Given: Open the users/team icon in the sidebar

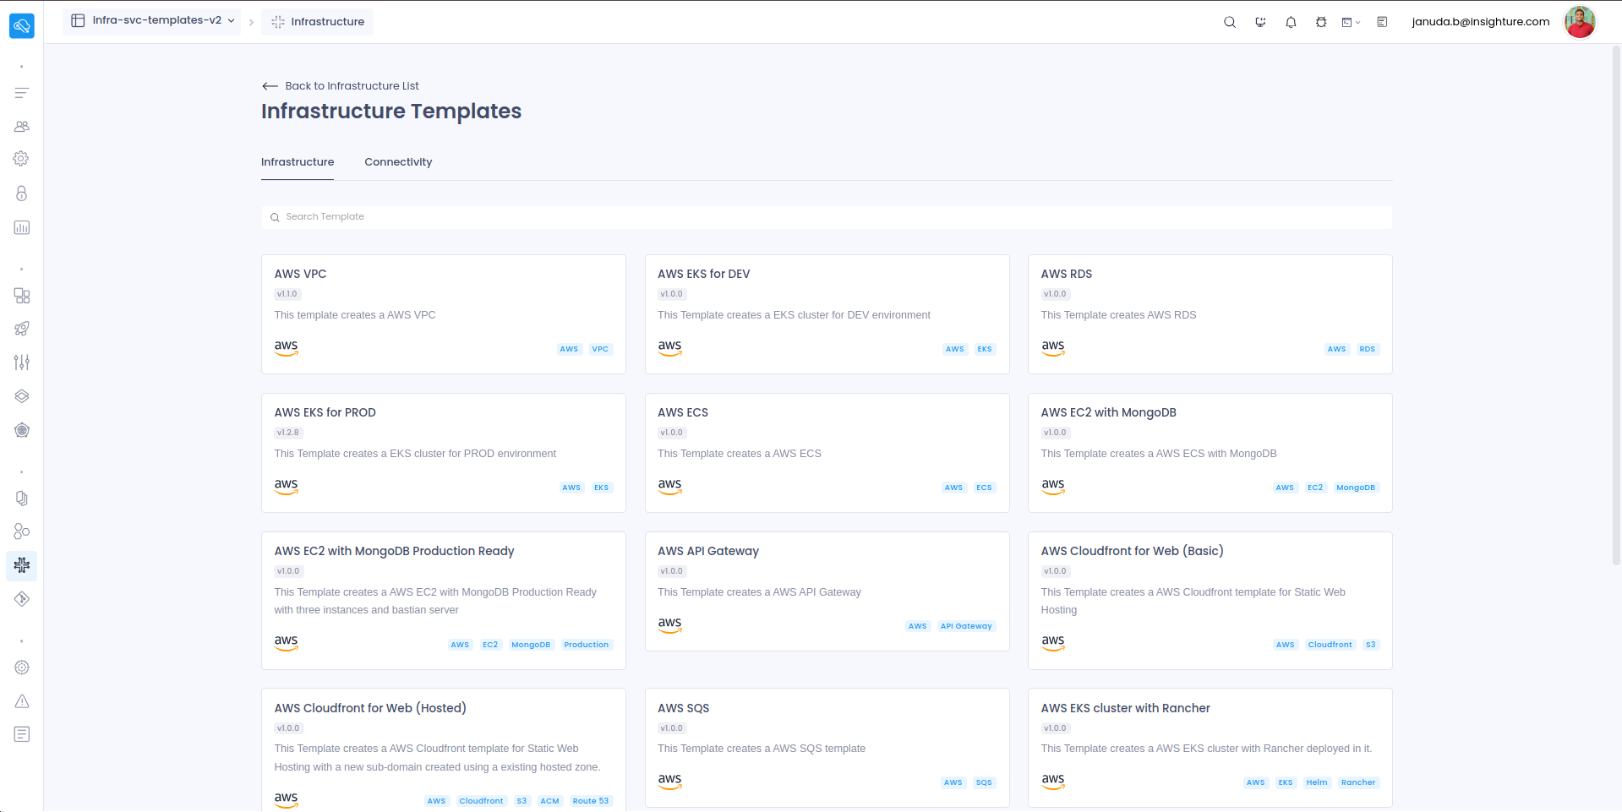Looking at the screenshot, I should point(22,126).
